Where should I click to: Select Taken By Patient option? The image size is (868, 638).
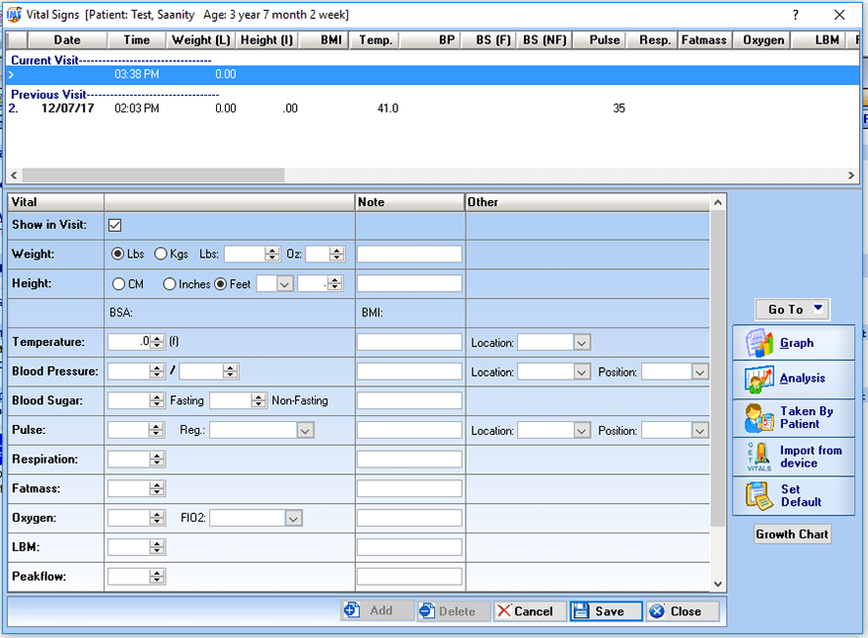[x=794, y=417]
